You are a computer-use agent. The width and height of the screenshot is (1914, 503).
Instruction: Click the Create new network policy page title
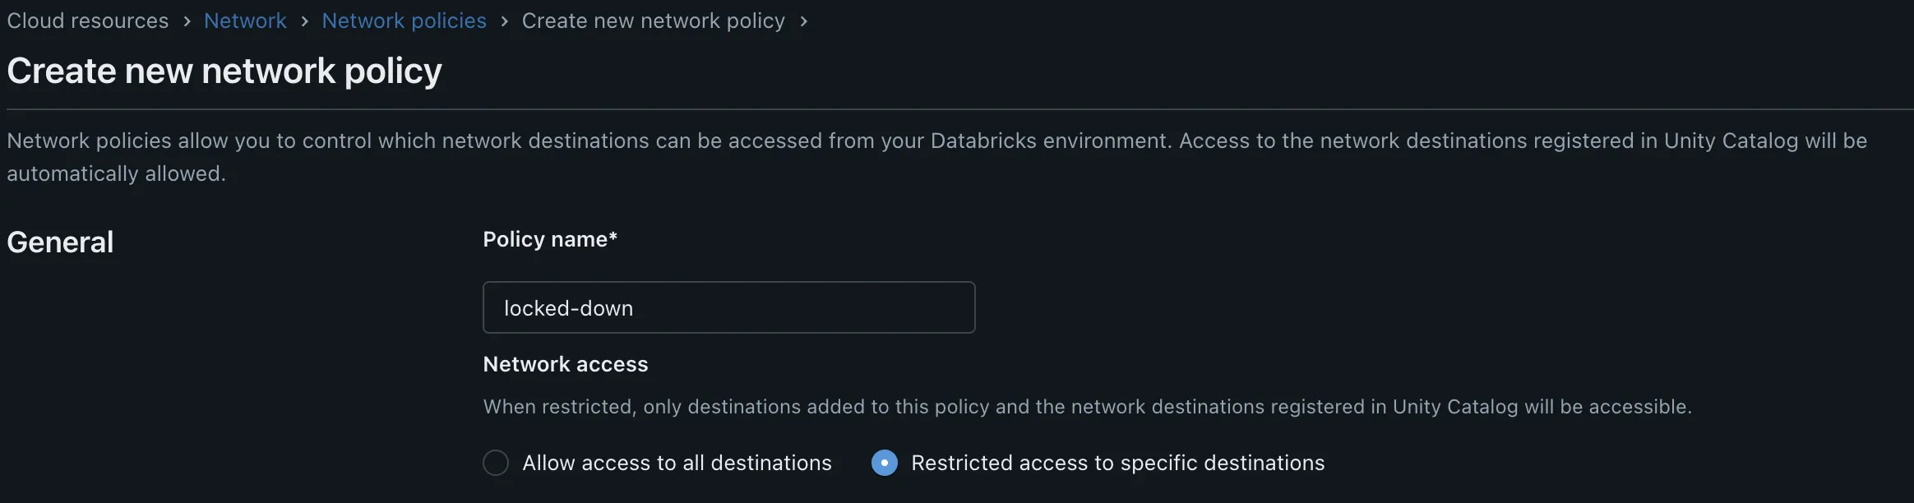point(224,72)
